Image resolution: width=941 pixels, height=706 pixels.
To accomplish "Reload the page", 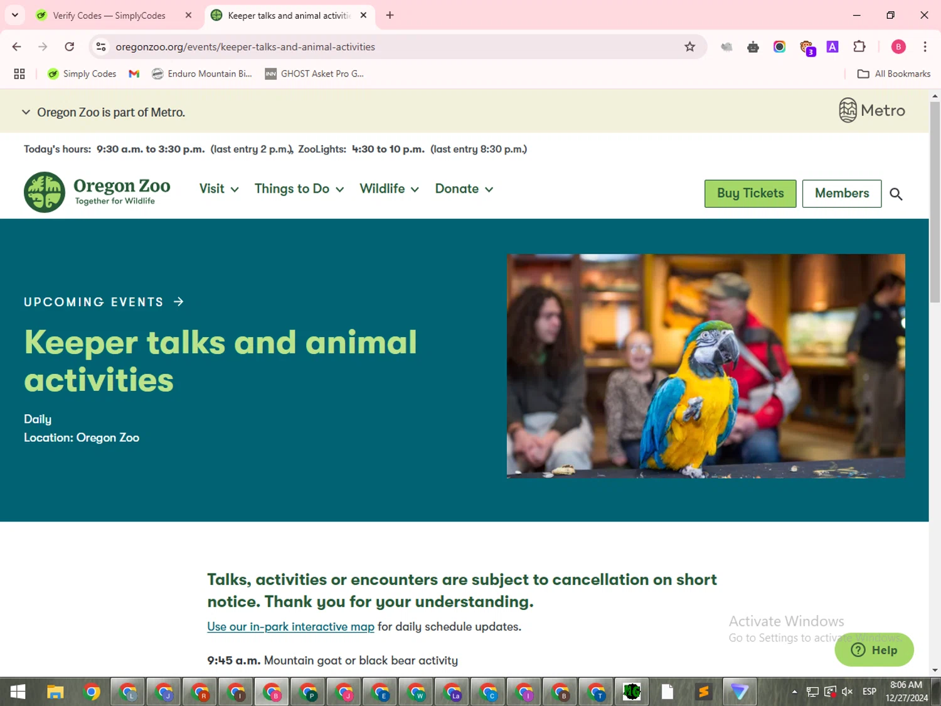I will pos(70,47).
